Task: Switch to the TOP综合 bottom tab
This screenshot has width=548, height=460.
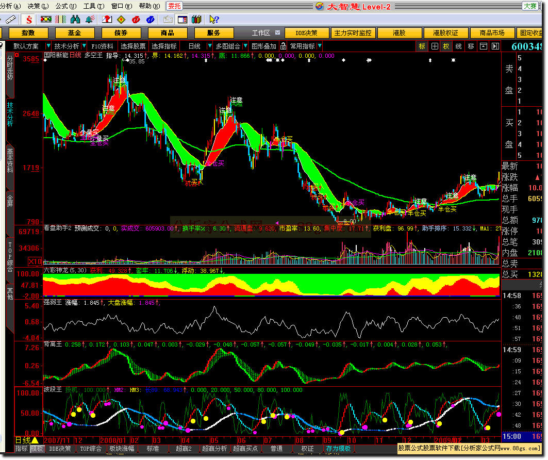Action: click(x=91, y=449)
